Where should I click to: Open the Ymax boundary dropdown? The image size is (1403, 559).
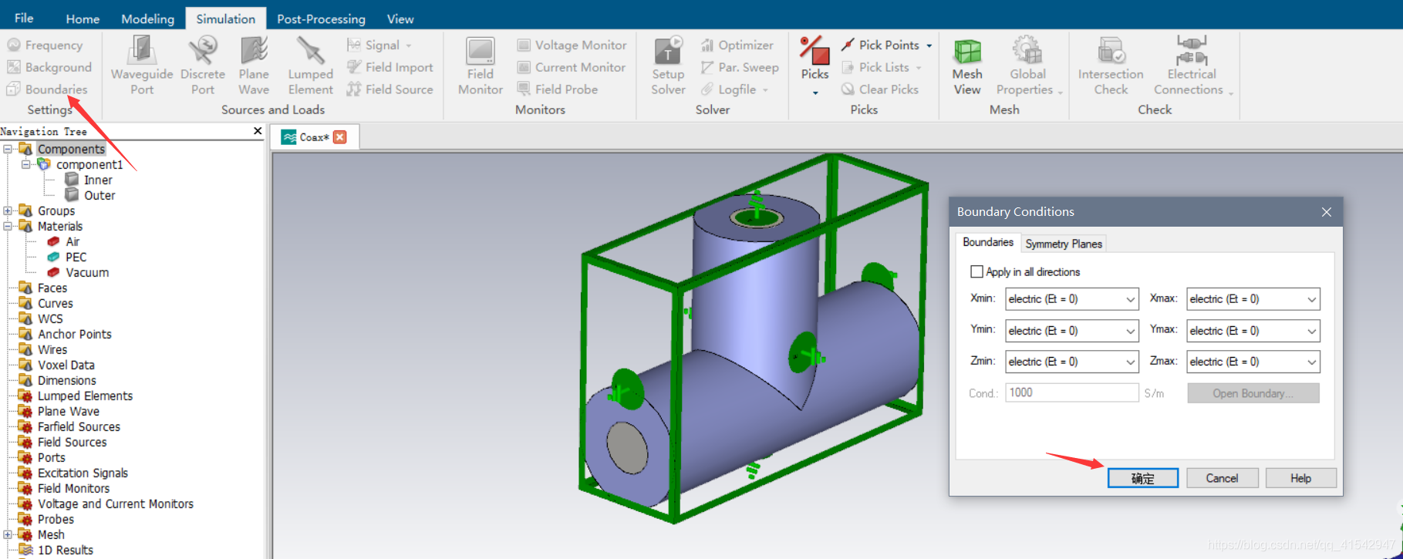1253,331
